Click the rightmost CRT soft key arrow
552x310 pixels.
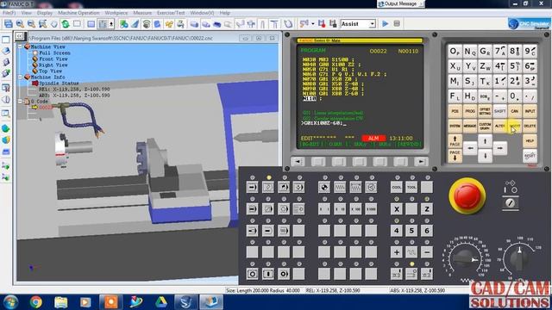tap(421, 162)
